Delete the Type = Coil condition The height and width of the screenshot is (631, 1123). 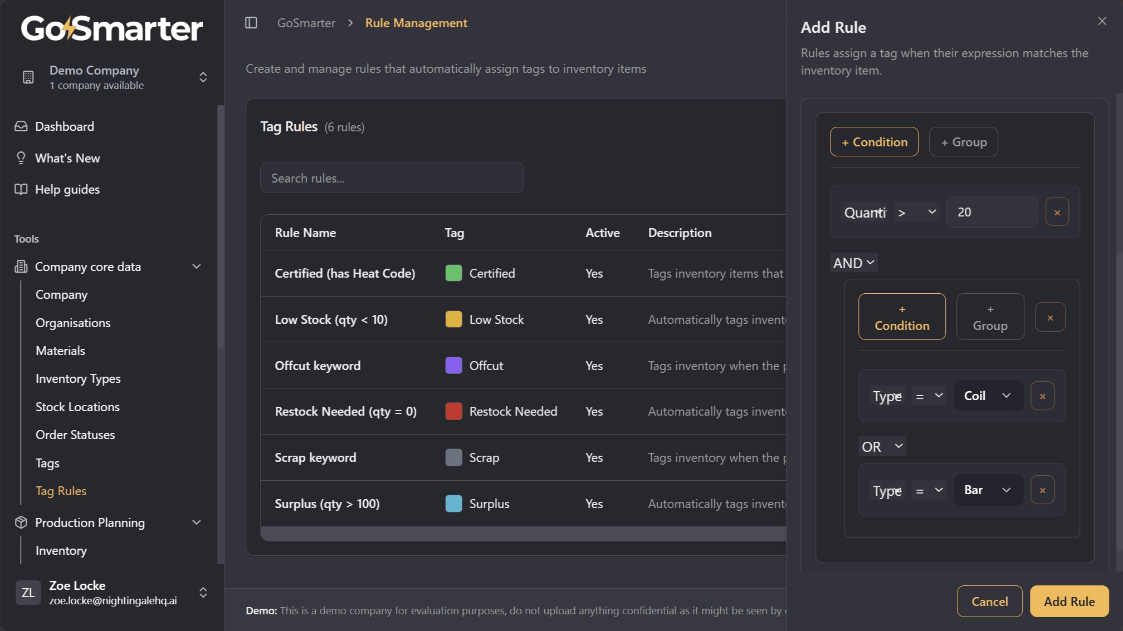pos(1042,396)
